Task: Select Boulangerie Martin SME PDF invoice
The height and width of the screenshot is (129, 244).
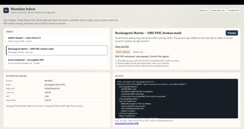Action: click(x=57, y=50)
